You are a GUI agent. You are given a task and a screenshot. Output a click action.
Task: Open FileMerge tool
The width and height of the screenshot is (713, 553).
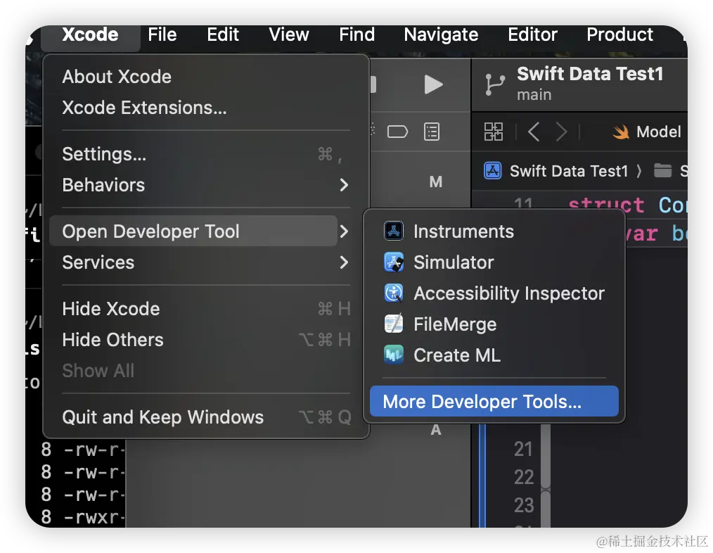click(x=494, y=324)
